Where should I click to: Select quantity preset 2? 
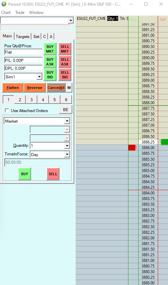pyautogui.click(x=20, y=100)
